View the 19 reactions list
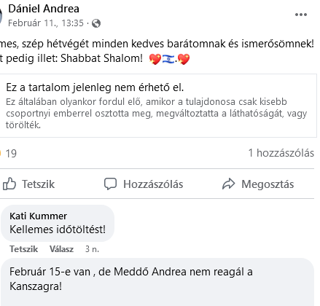Viewport: 320px width, 306px height. click(x=9, y=154)
